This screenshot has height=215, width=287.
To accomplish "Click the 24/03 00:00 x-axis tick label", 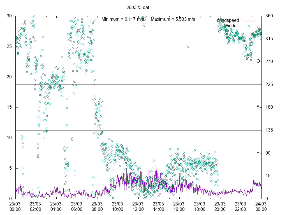I will tap(261, 206).
